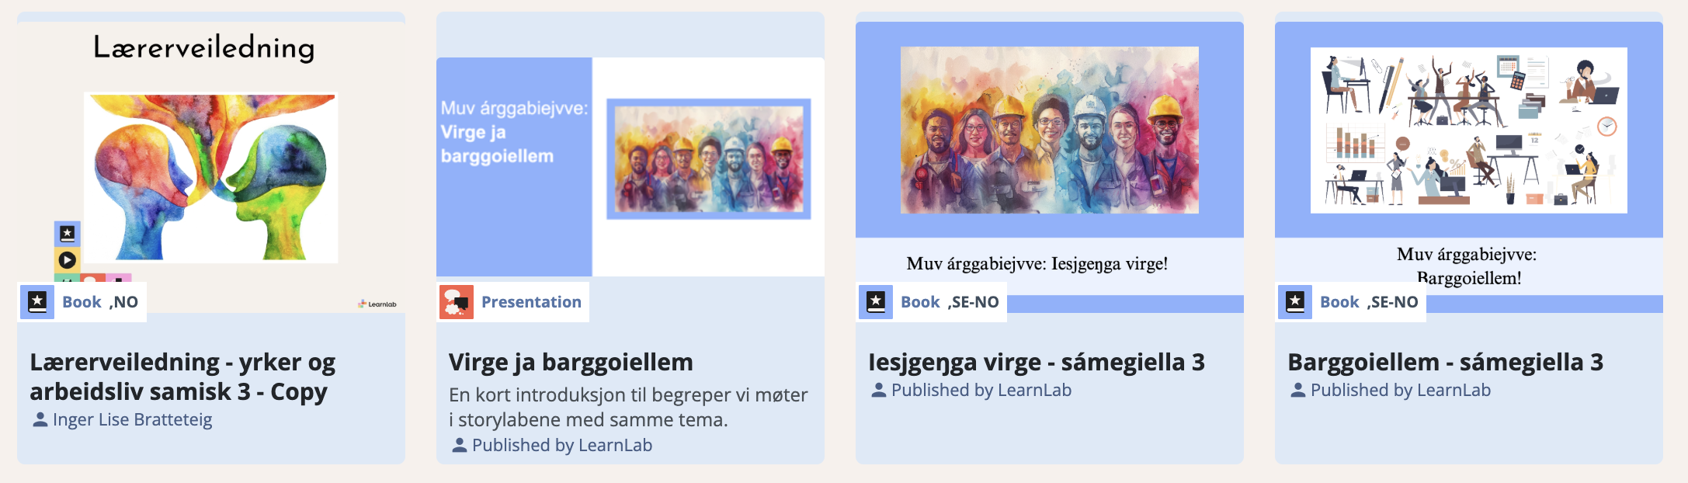
Task: Open Iesjgeŋga virge - sámegiella 3 title
Action: point(1037,362)
